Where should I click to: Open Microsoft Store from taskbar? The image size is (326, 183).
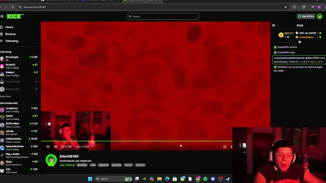tap(175, 179)
